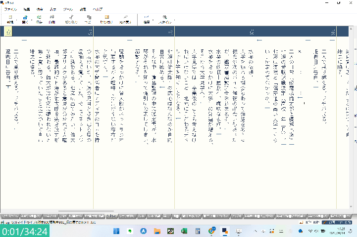357x237 pixels.
Task: Toggle the white mode button left of the highlighted one
Action: (x=309, y=223)
